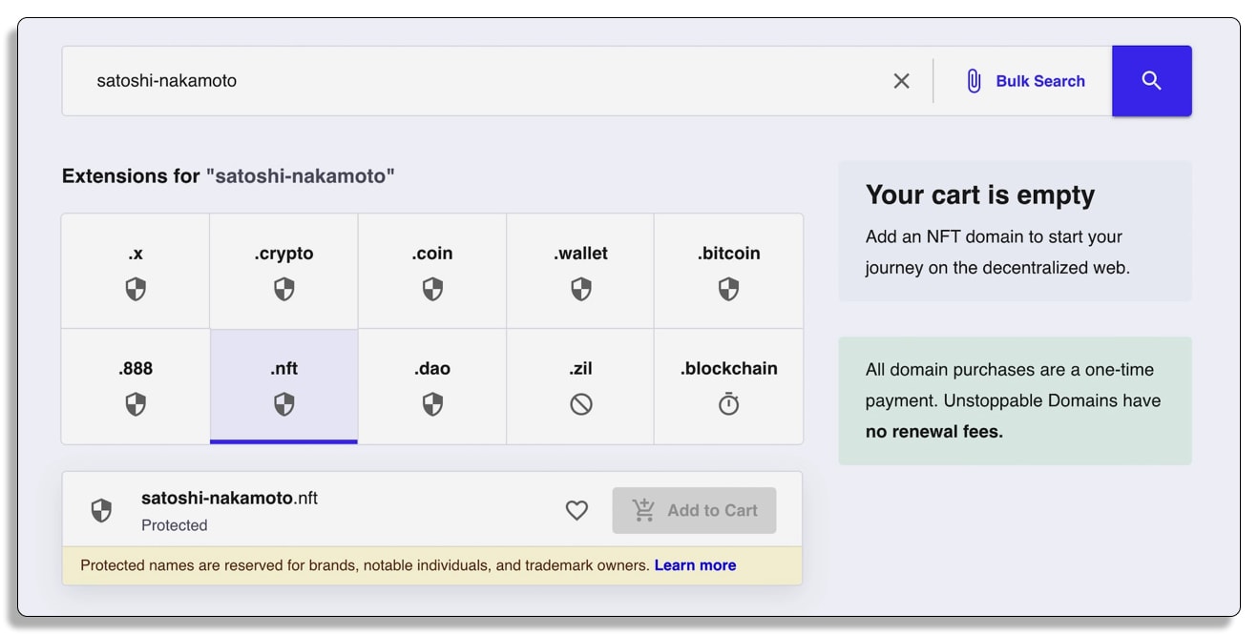The height and width of the screenshot is (634, 1258).
Task: Click the satoshi-nakamoto.nft domain name
Action: [x=229, y=498]
